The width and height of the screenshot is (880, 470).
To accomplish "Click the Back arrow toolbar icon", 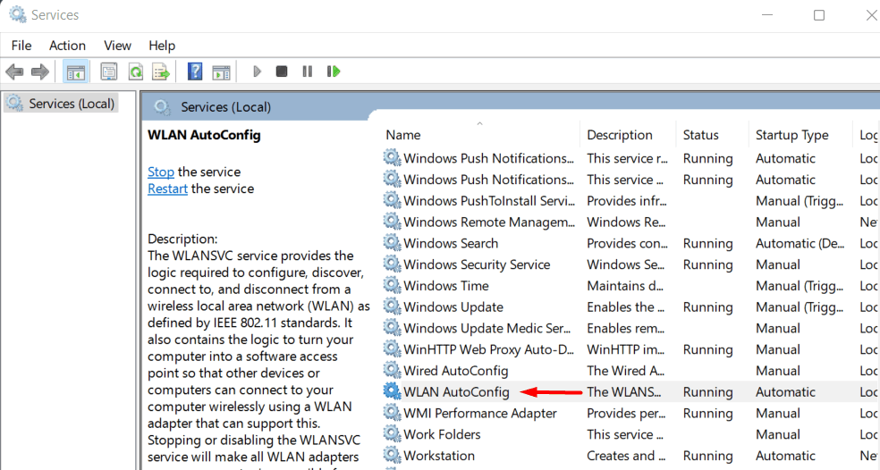I will [x=14, y=71].
